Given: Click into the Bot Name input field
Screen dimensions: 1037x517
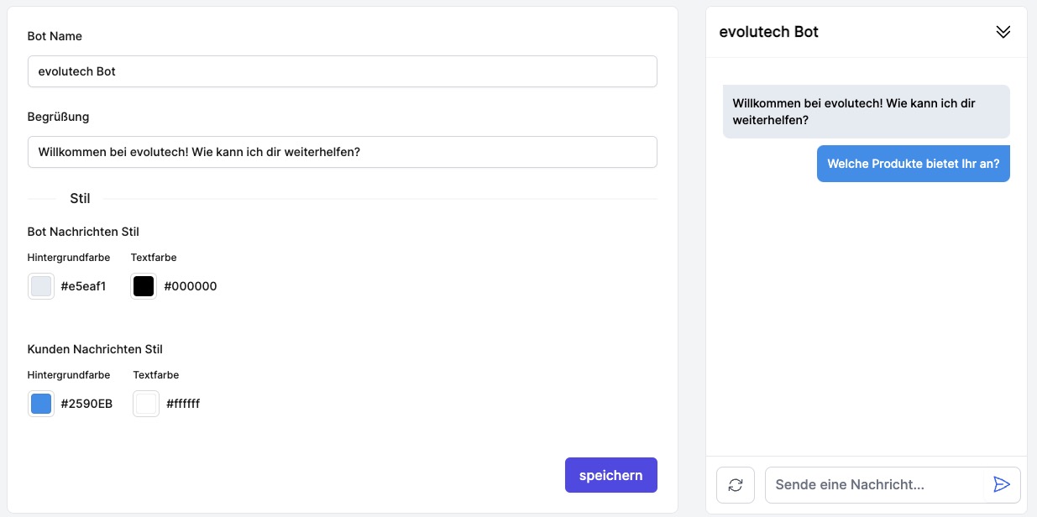Looking at the screenshot, I should point(342,71).
